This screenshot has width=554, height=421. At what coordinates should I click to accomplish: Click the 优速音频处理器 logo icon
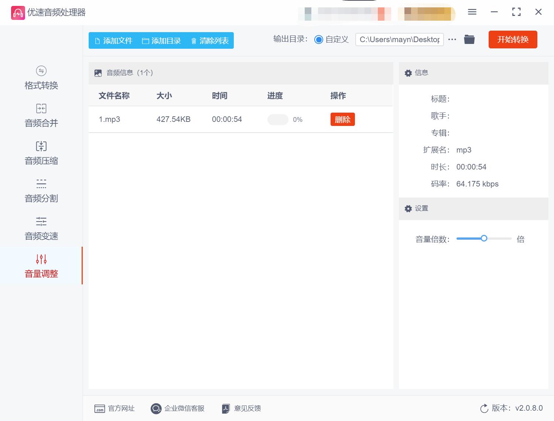click(17, 12)
